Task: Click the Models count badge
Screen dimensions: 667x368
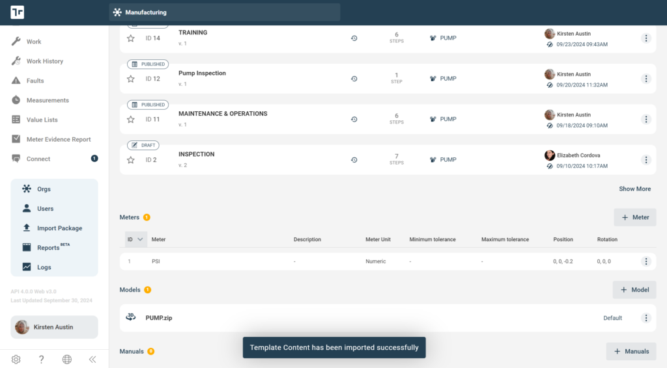Action: [148, 290]
